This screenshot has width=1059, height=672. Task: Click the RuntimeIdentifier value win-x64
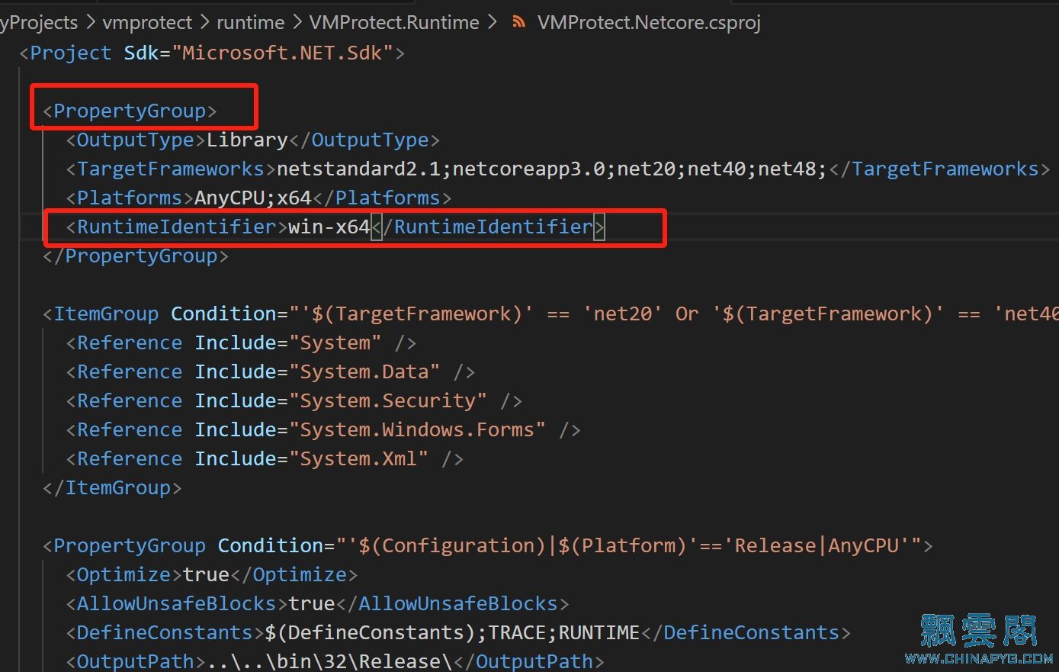click(x=329, y=227)
